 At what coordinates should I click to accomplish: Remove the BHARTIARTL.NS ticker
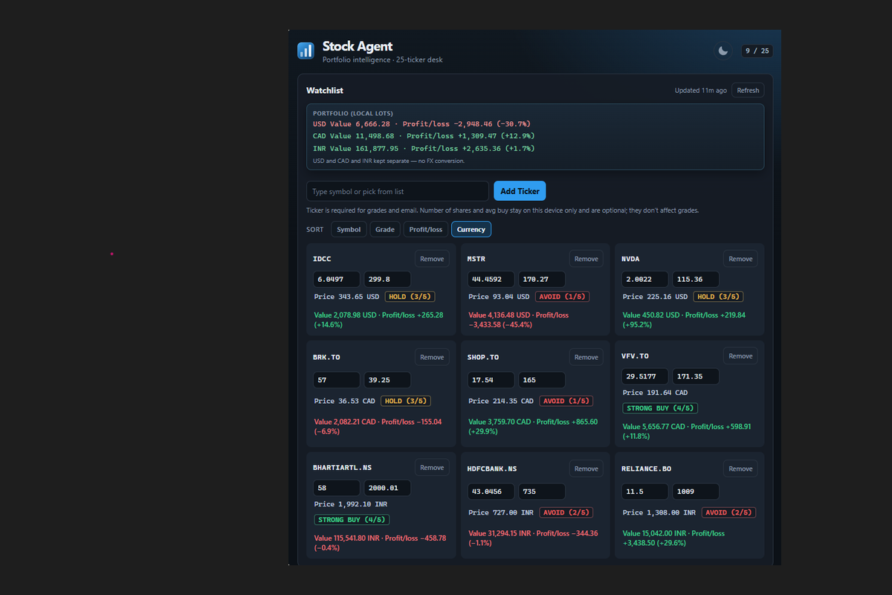[x=432, y=468]
